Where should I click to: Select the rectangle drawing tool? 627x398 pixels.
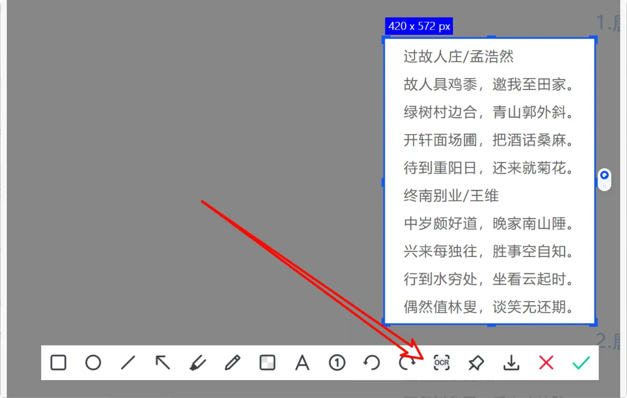pos(58,363)
